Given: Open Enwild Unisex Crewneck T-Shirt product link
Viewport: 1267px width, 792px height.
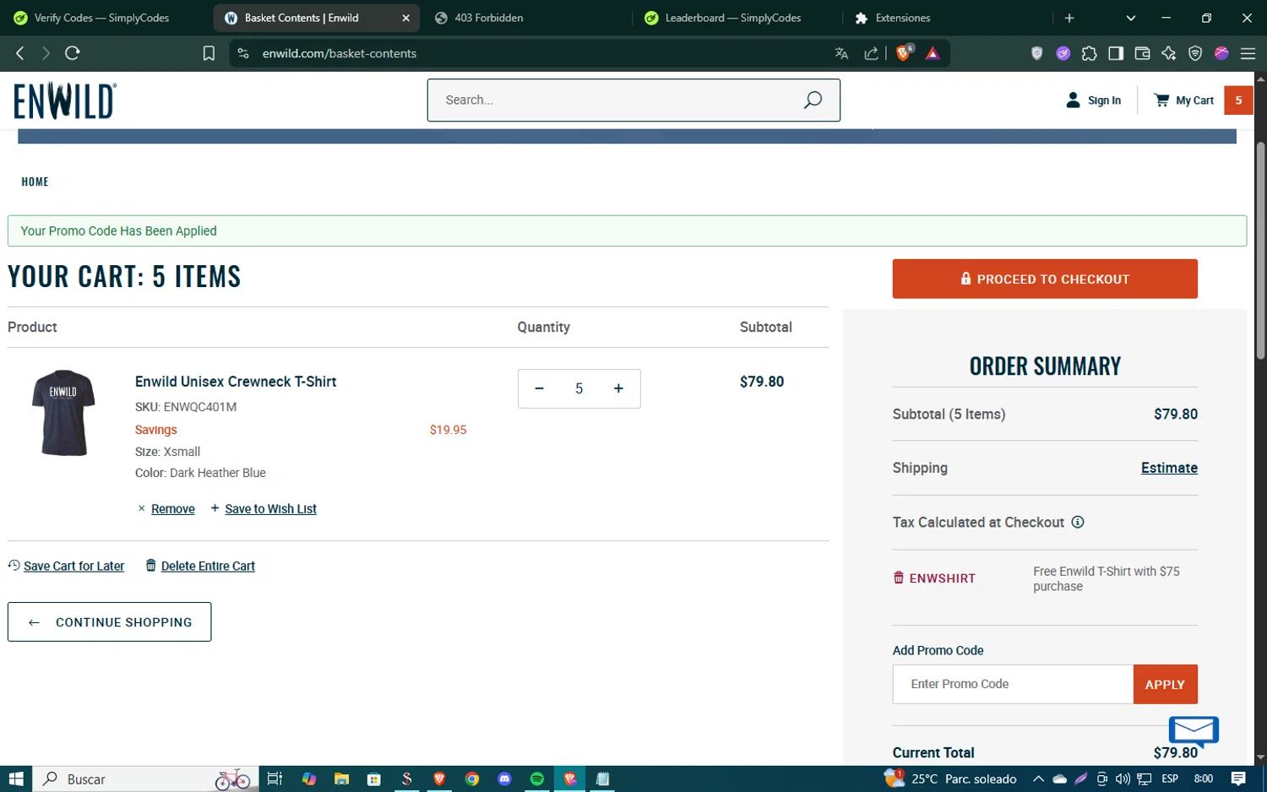Looking at the screenshot, I should click(236, 382).
